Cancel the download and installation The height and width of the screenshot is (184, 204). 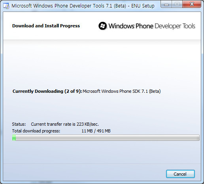pos(180,174)
